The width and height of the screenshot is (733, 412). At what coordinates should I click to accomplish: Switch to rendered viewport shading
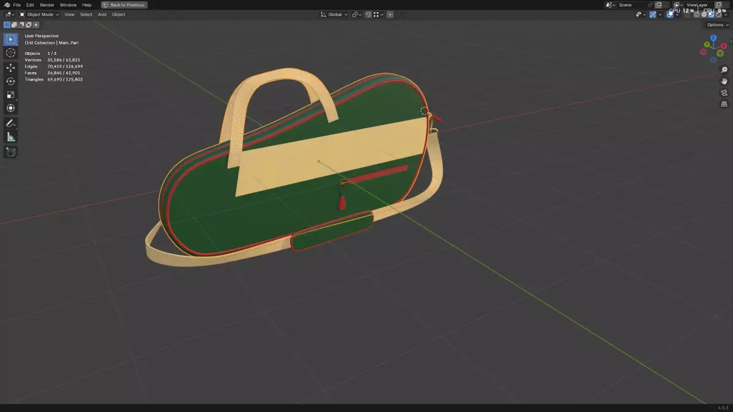718,15
